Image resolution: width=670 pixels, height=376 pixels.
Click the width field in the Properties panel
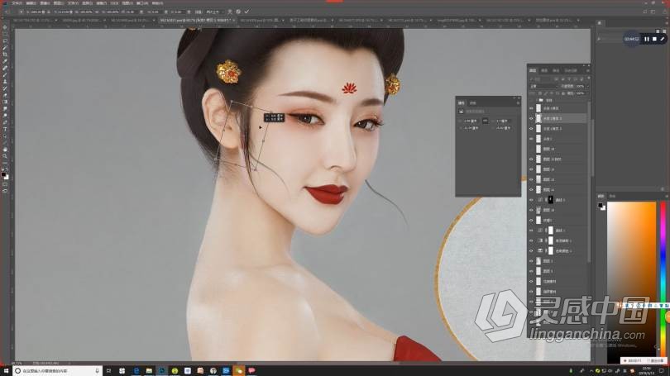[471, 121]
